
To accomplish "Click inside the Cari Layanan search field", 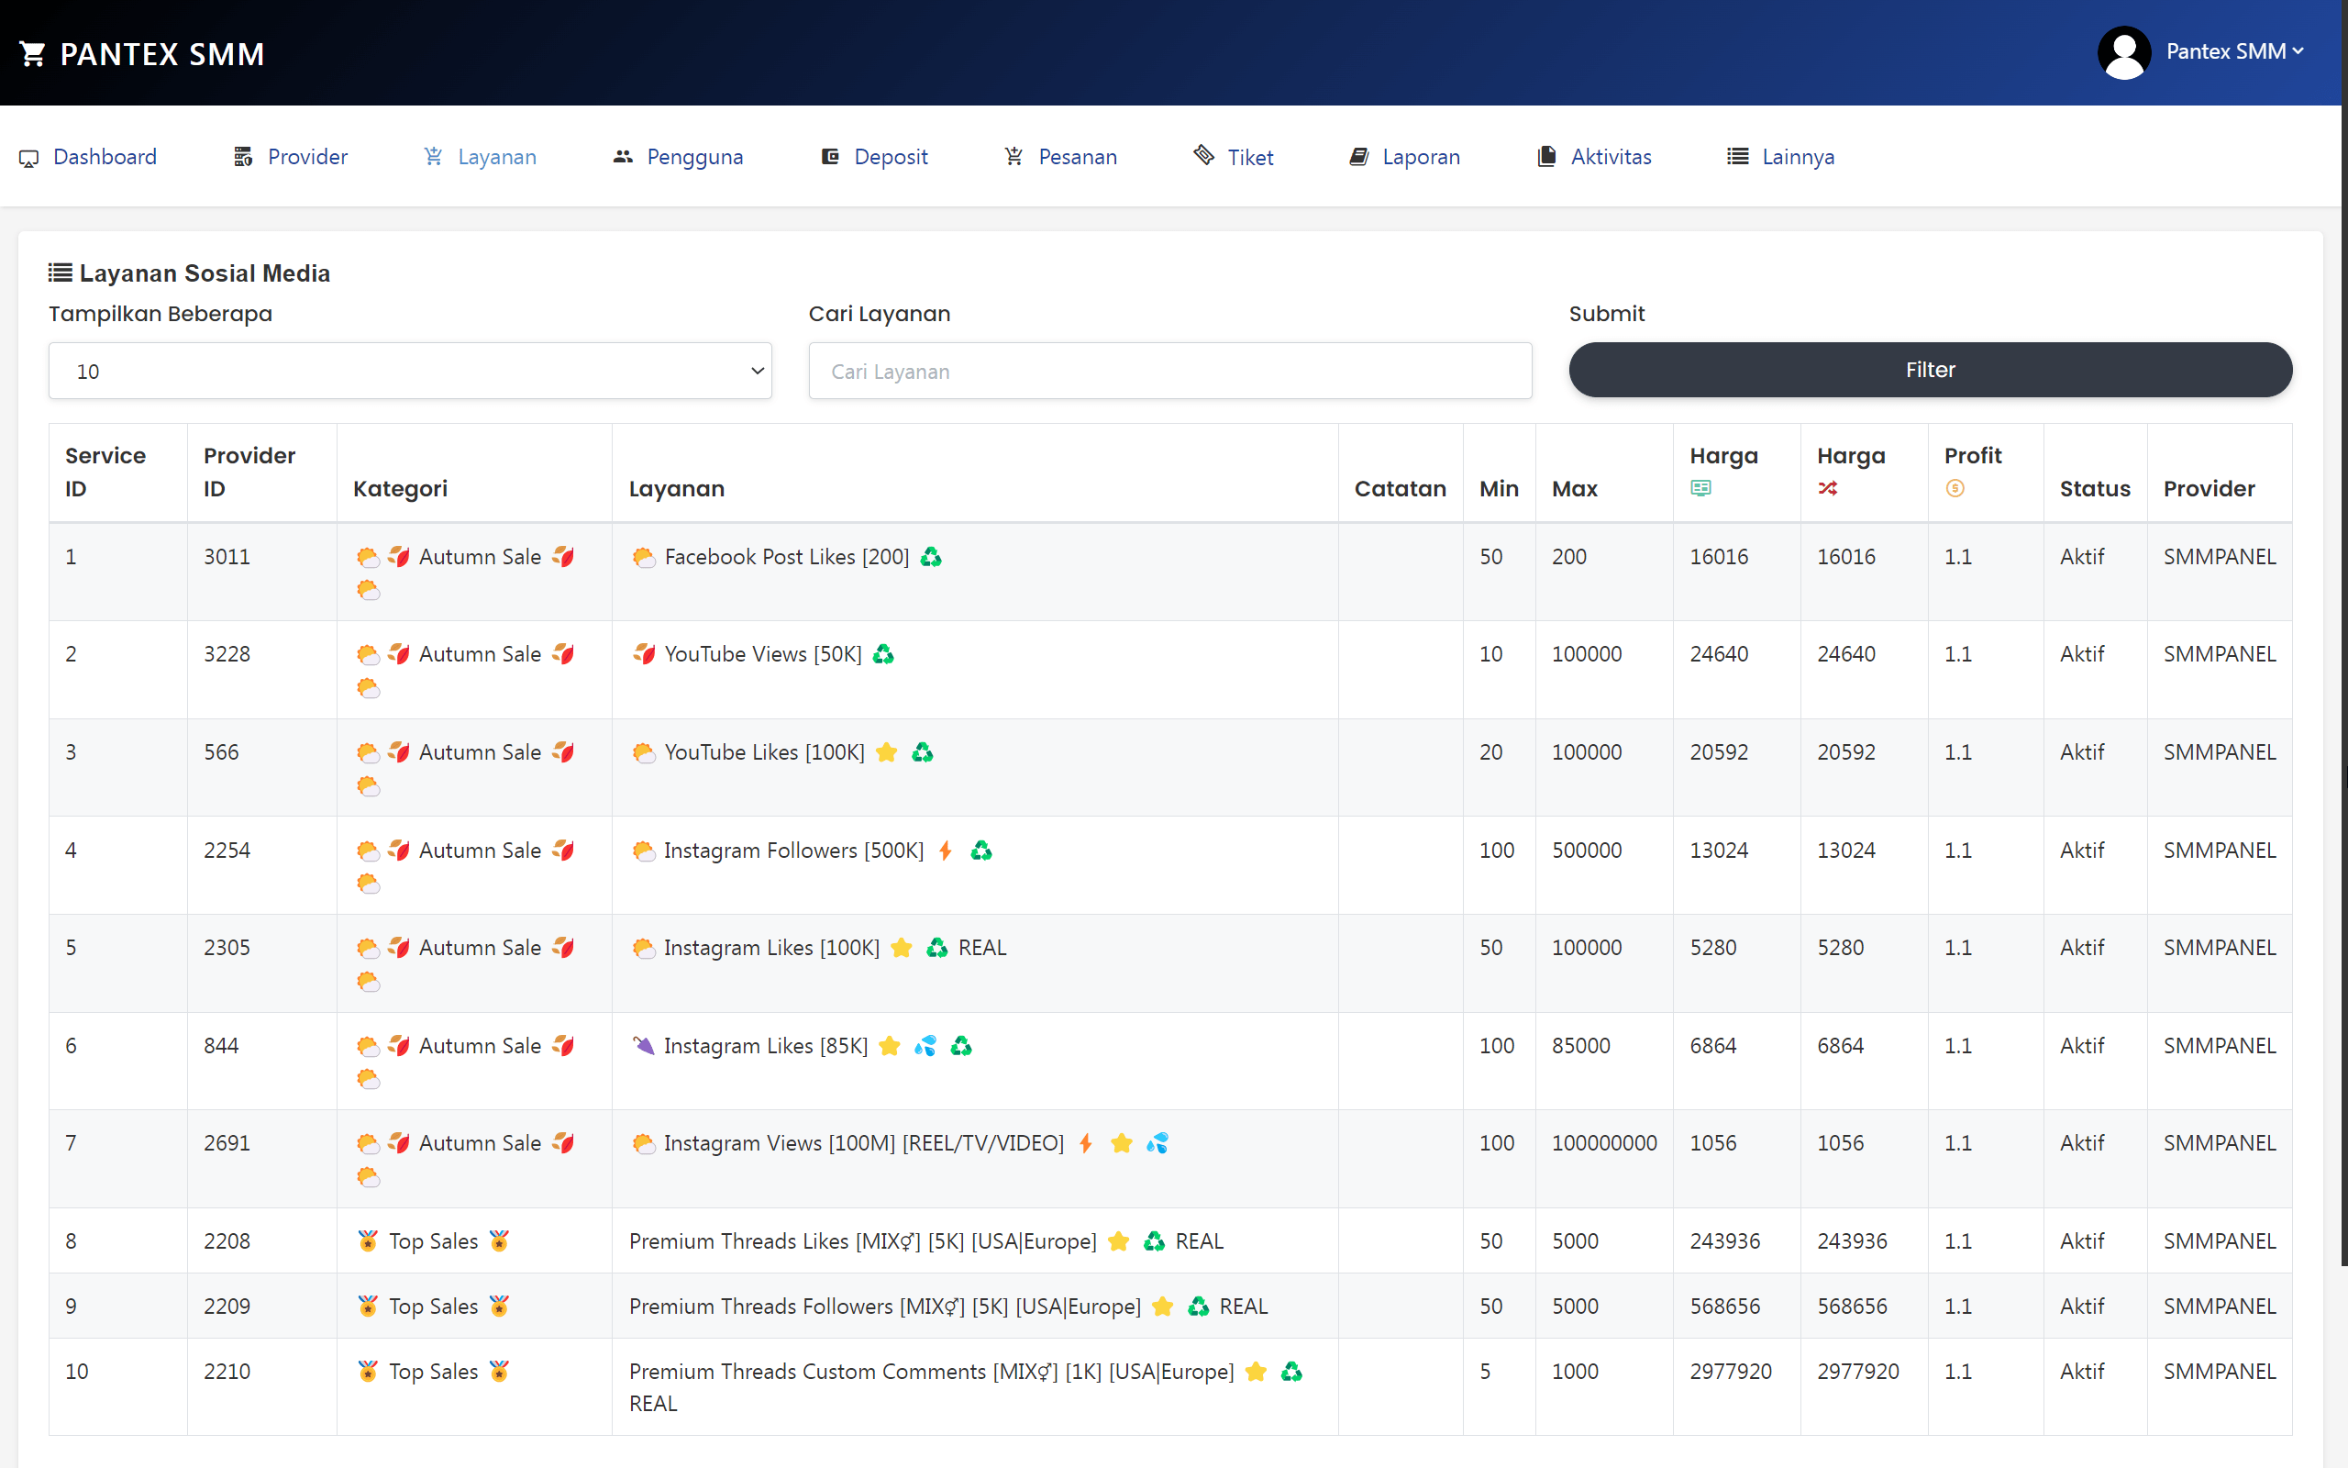I will (1169, 371).
